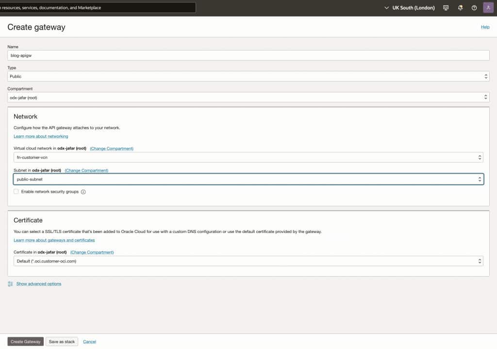Open the Subnet dropdown public-subnet
The width and height of the screenshot is (497, 349).
click(x=248, y=179)
